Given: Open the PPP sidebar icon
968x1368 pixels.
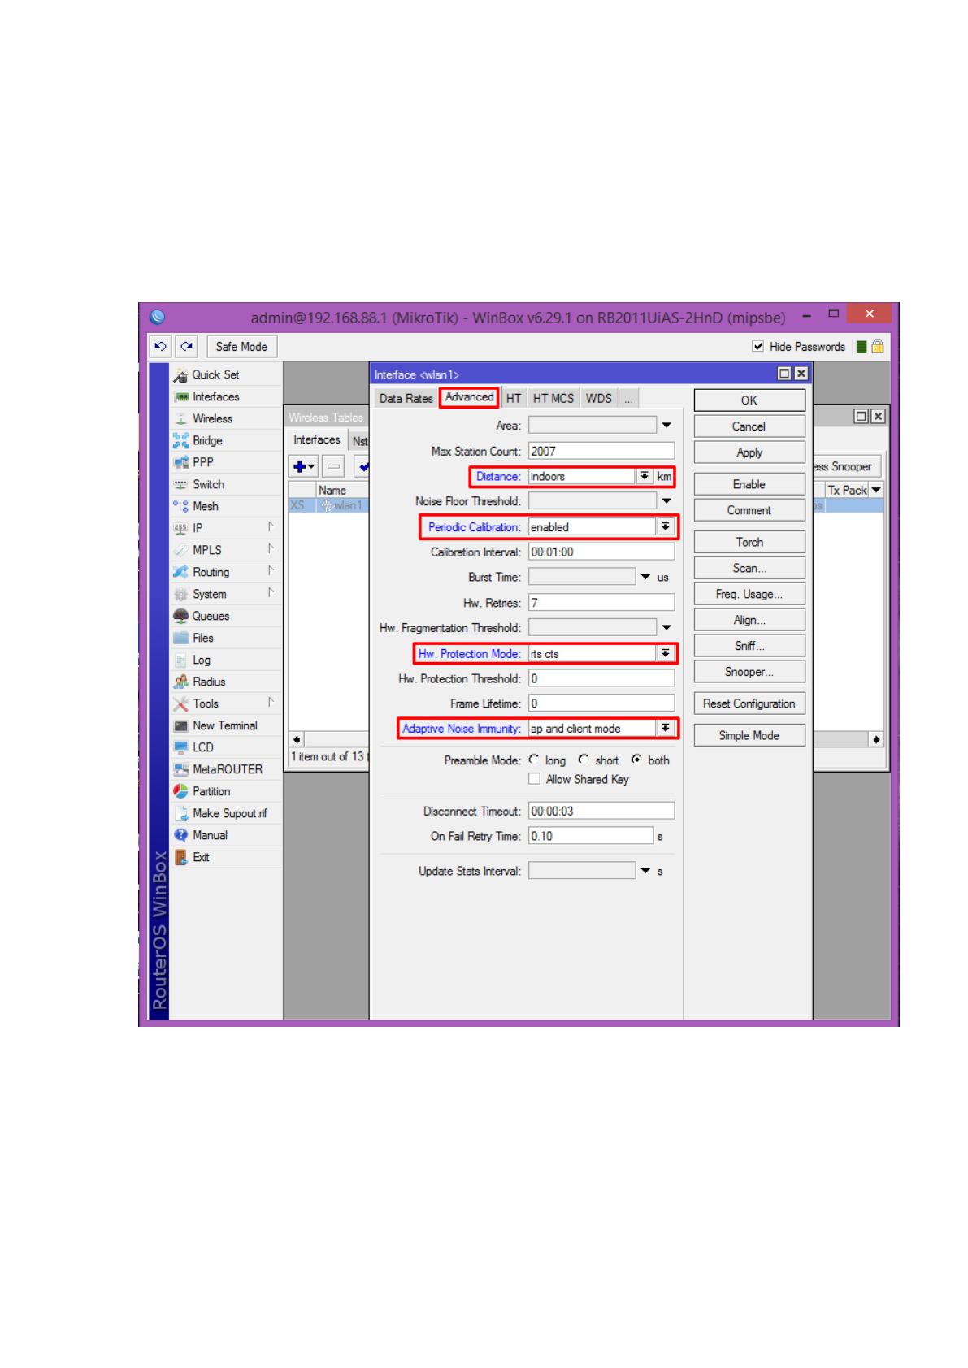Looking at the screenshot, I should [180, 463].
